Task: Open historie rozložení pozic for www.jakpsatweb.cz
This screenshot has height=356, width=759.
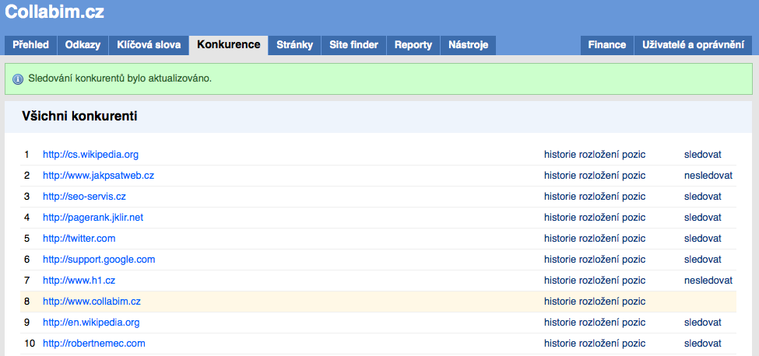Action: pos(595,176)
